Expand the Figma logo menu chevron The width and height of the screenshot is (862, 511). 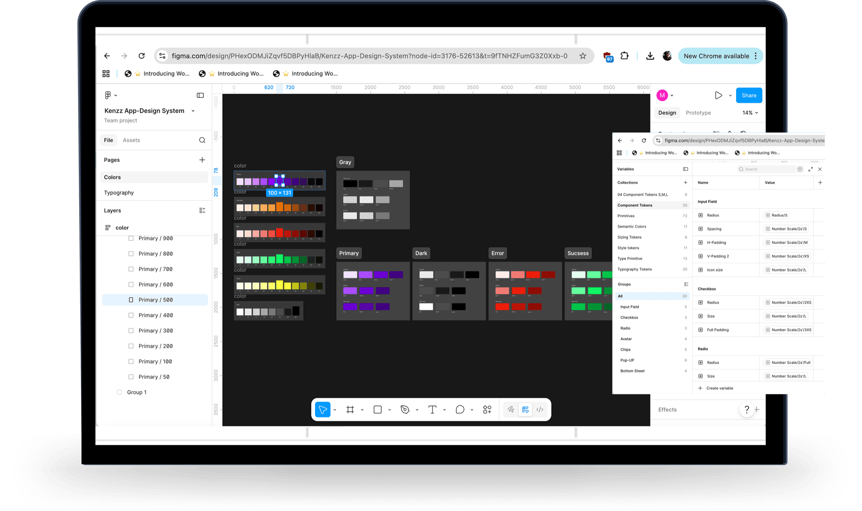tap(116, 95)
